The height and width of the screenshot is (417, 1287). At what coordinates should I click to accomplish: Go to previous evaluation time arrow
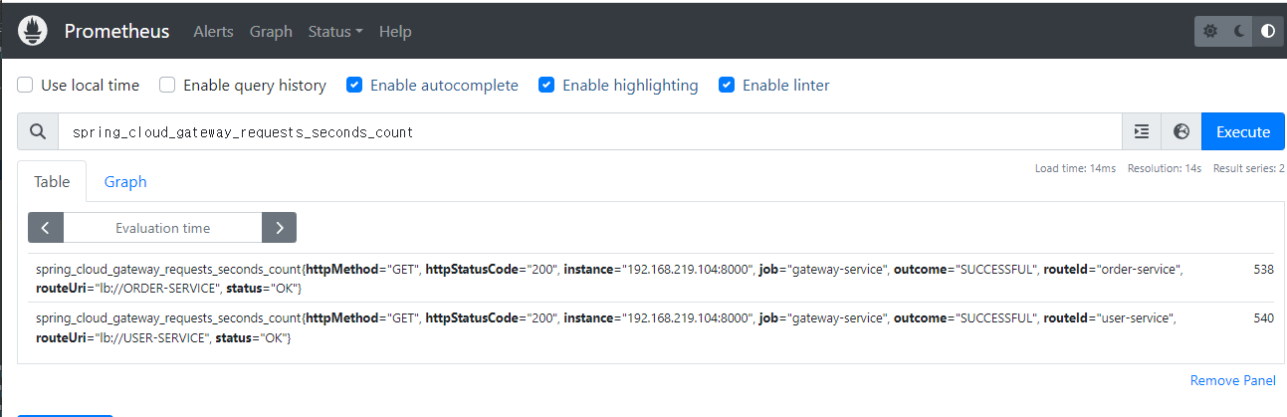(46, 228)
